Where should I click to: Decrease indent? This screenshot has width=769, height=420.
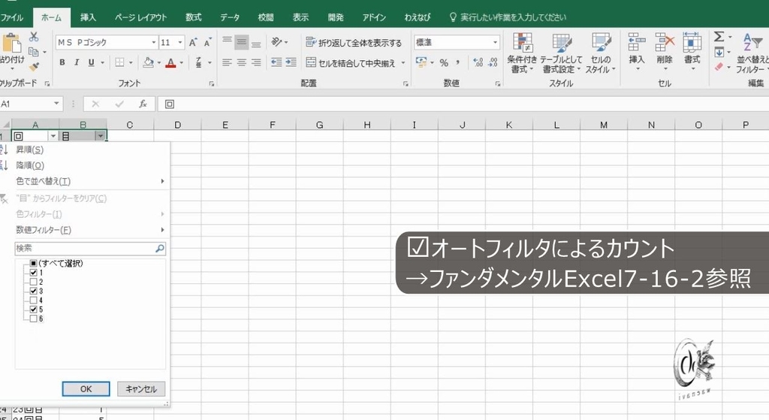click(x=276, y=62)
